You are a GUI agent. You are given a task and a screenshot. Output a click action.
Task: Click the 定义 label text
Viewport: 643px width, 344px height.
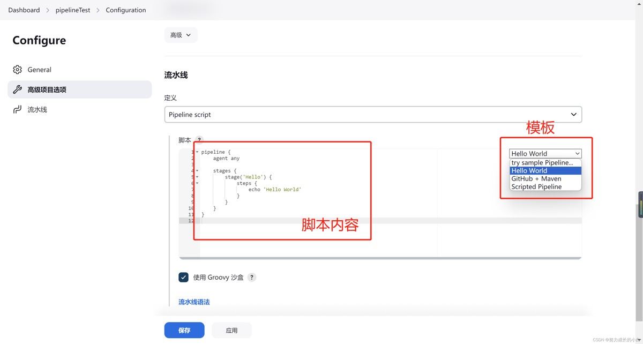(170, 98)
